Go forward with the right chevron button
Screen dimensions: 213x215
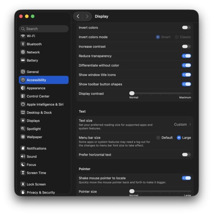[x=87, y=16]
